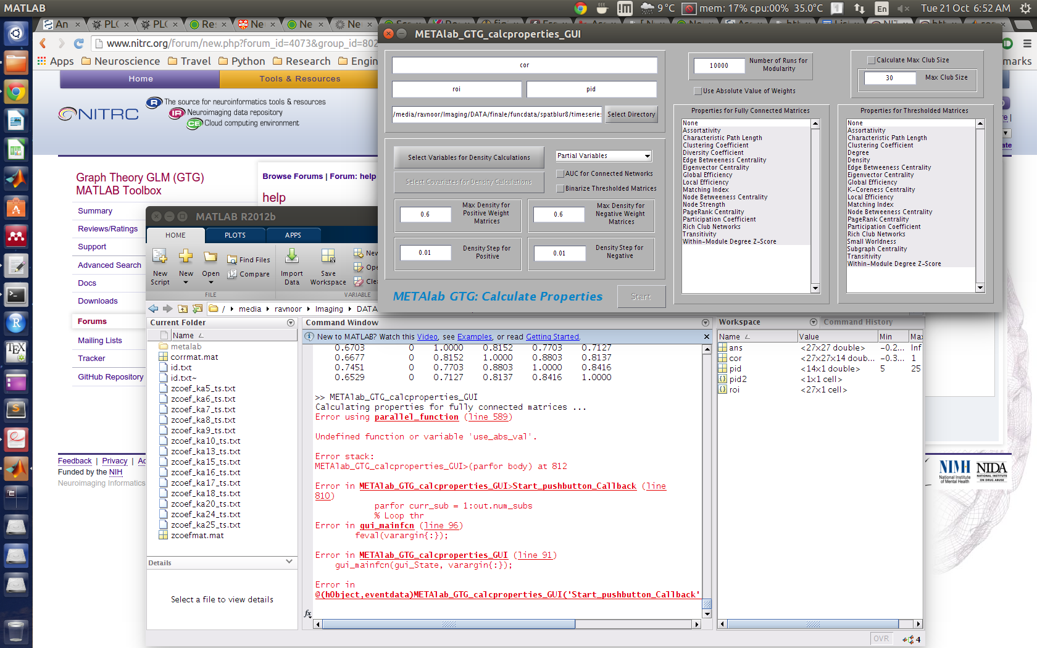Enable Calculate Max Club Size checkbox

coord(872,60)
